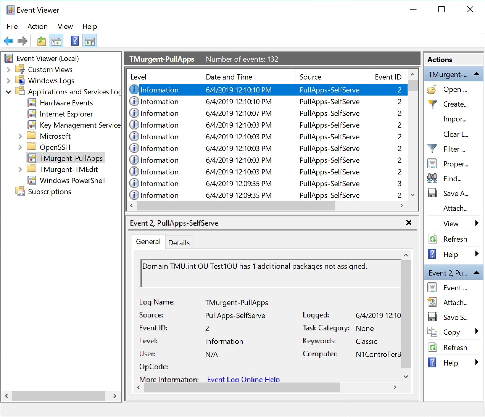485x417 pixels.
Task: Click Import Custom View action
Action: tap(454, 119)
